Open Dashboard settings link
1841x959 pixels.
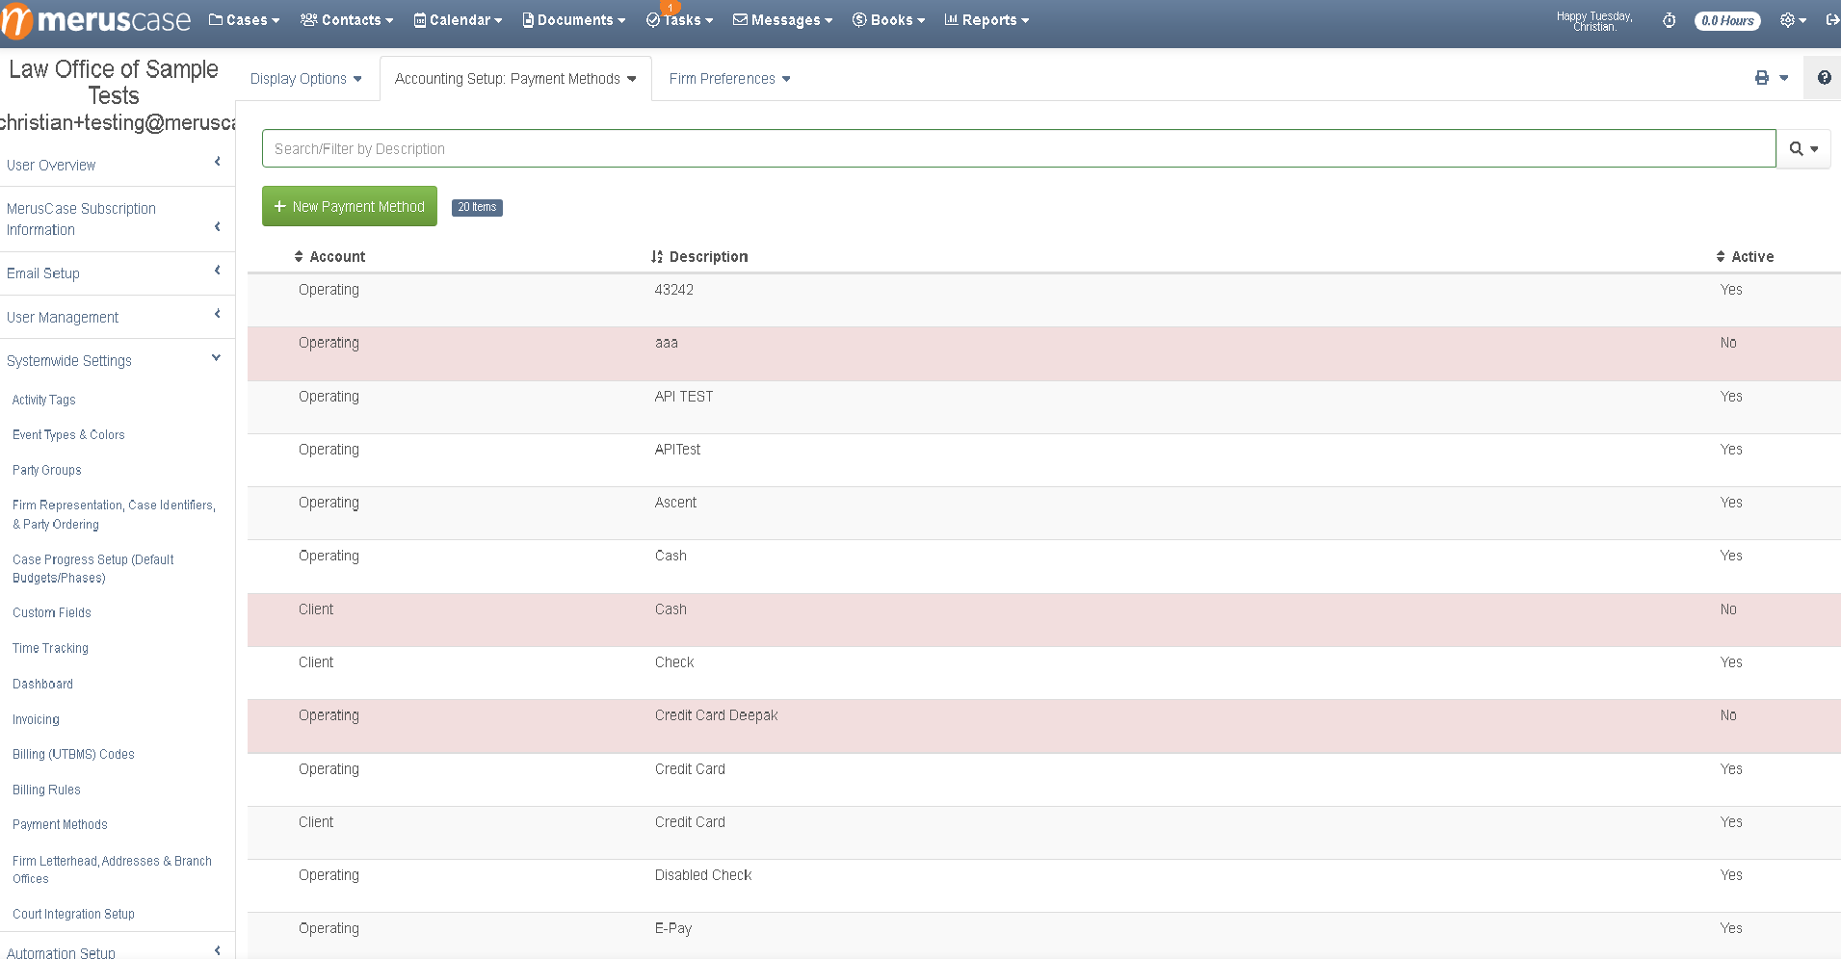click(x=42, y=684)
